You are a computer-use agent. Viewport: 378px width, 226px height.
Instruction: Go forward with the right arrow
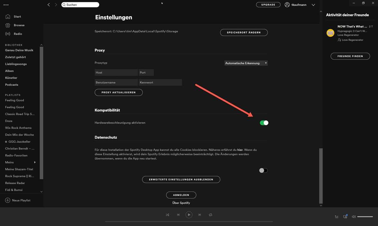[56, 5]
